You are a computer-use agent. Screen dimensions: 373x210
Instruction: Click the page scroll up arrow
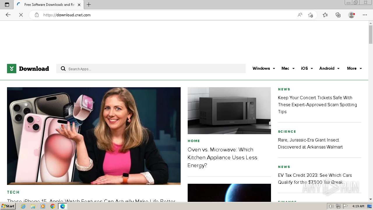click(371, 23)
